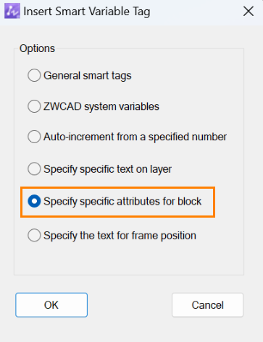Click the 'Specify specific text on layer' label
263x342 pixels.
(x=107, y=169)
